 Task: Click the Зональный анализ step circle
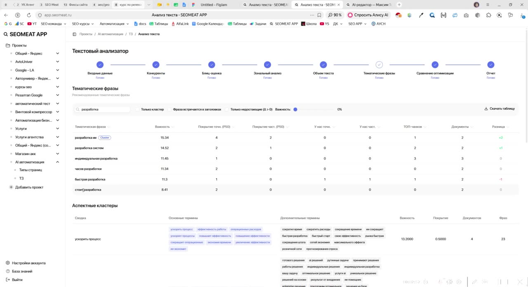pos(267,65)
